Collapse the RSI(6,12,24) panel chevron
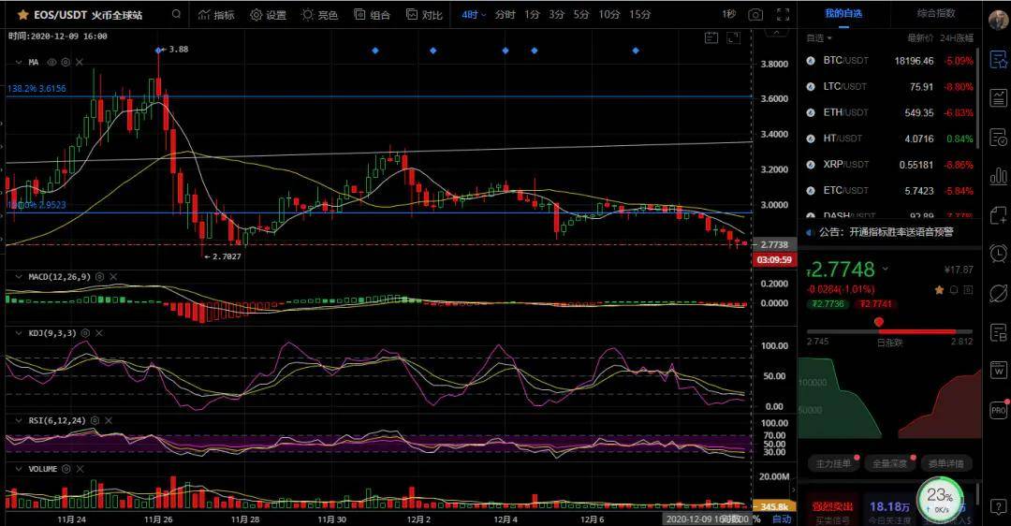 tap(19, 421)
